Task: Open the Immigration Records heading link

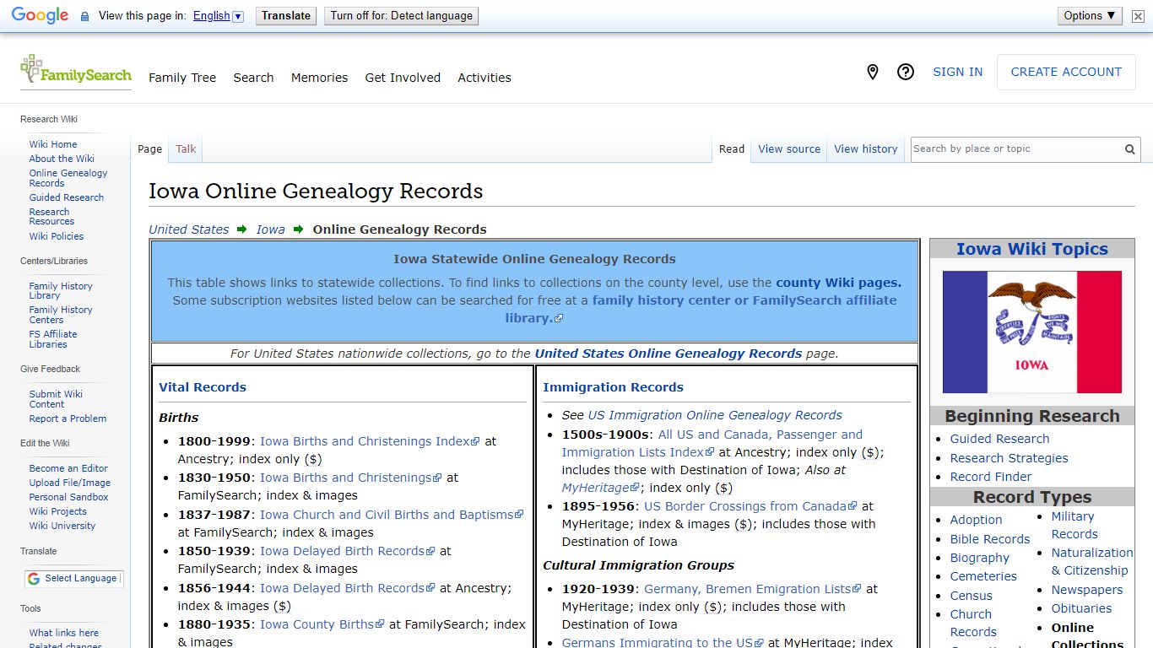Action: pos(613,387)
